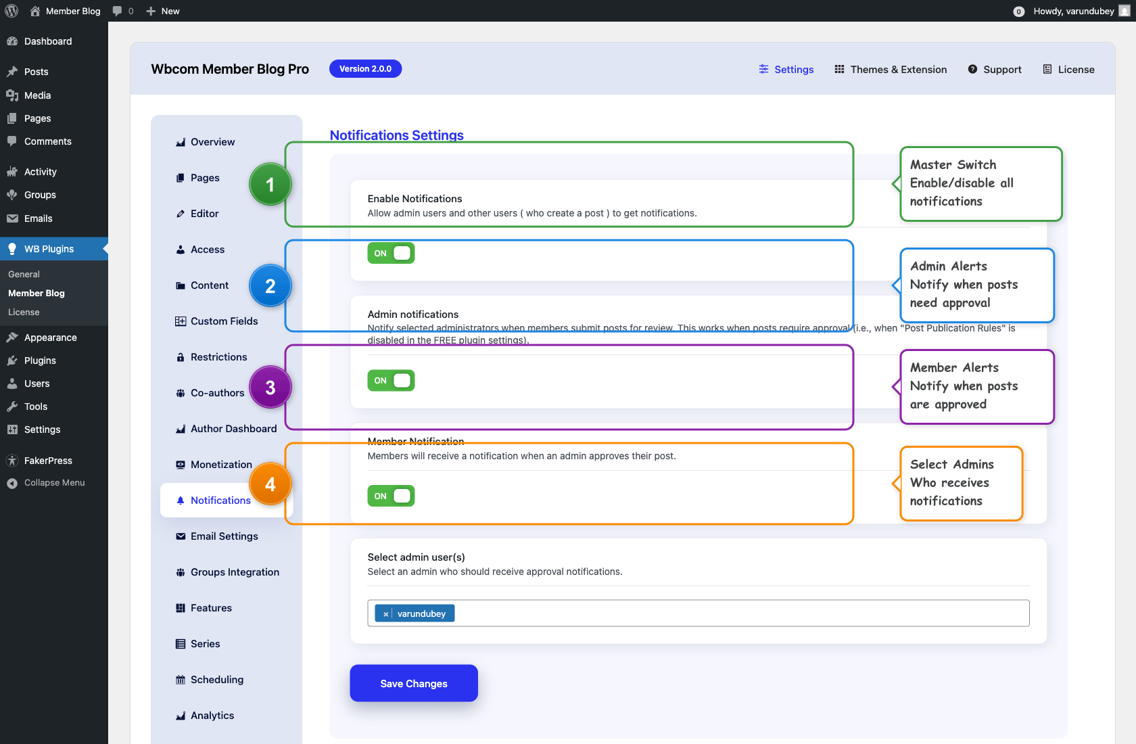1136x744 pixels.
Task: Click the Version 2.0.0 badge
Action: tap(365, 69)
